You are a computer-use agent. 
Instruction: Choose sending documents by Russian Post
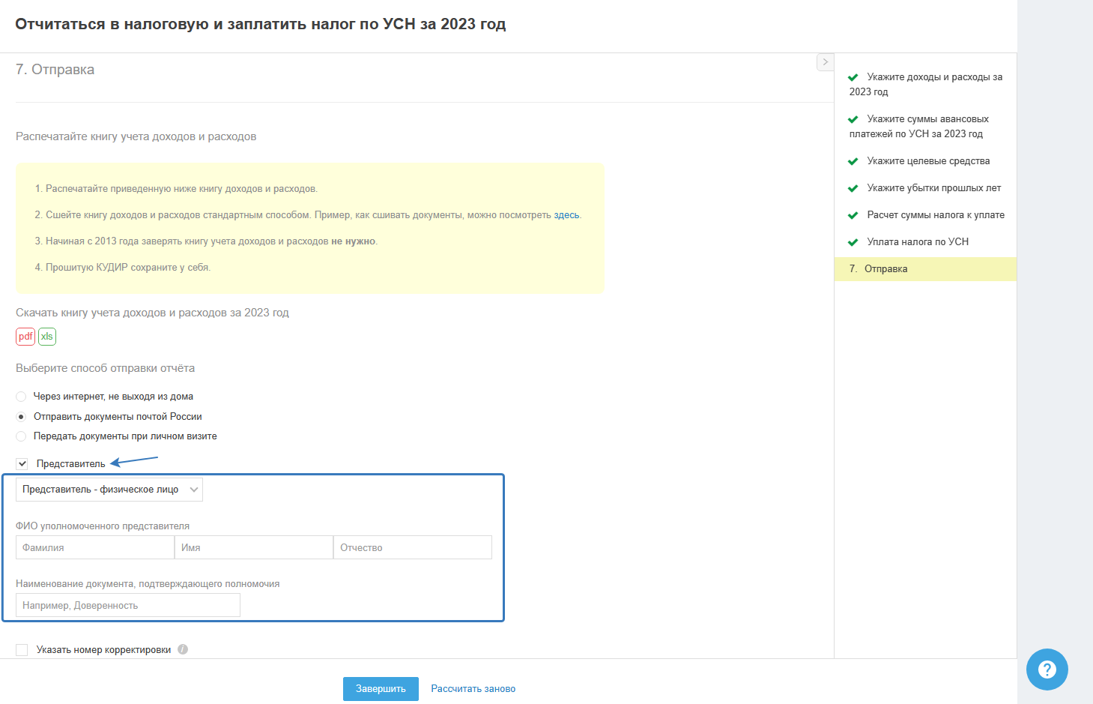click(x=21, y=417)
